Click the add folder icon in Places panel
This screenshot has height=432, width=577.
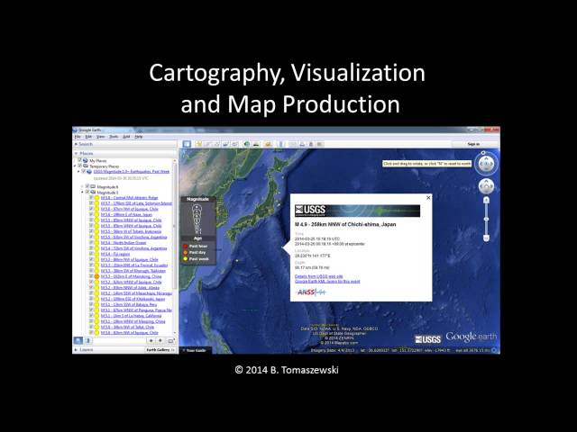pos(170,340)
